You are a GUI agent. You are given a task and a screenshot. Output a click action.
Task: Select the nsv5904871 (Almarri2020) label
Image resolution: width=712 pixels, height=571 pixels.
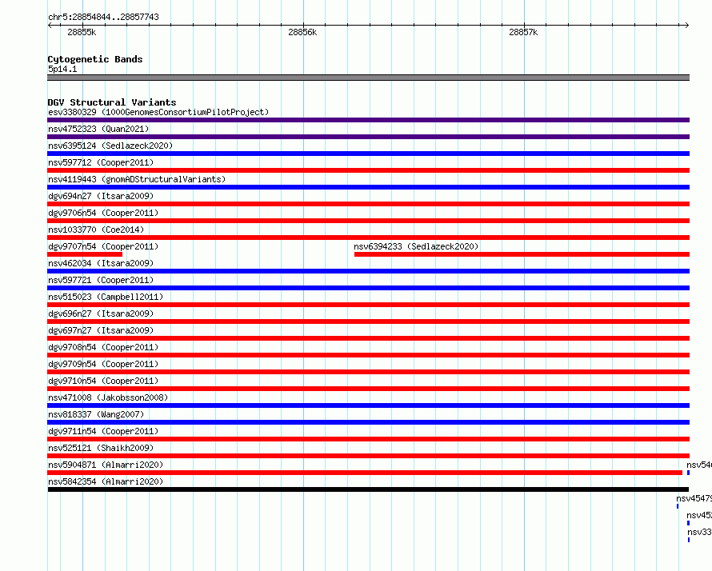point(106,465)
